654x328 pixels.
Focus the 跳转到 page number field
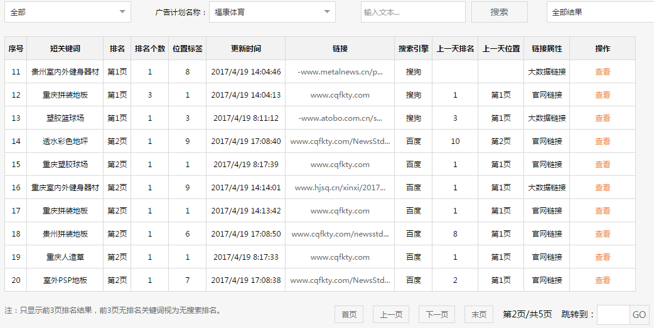(x=613, y=315)
